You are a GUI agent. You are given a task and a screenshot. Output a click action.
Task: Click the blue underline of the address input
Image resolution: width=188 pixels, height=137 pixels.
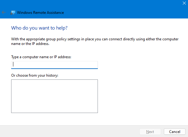[55, 68]
